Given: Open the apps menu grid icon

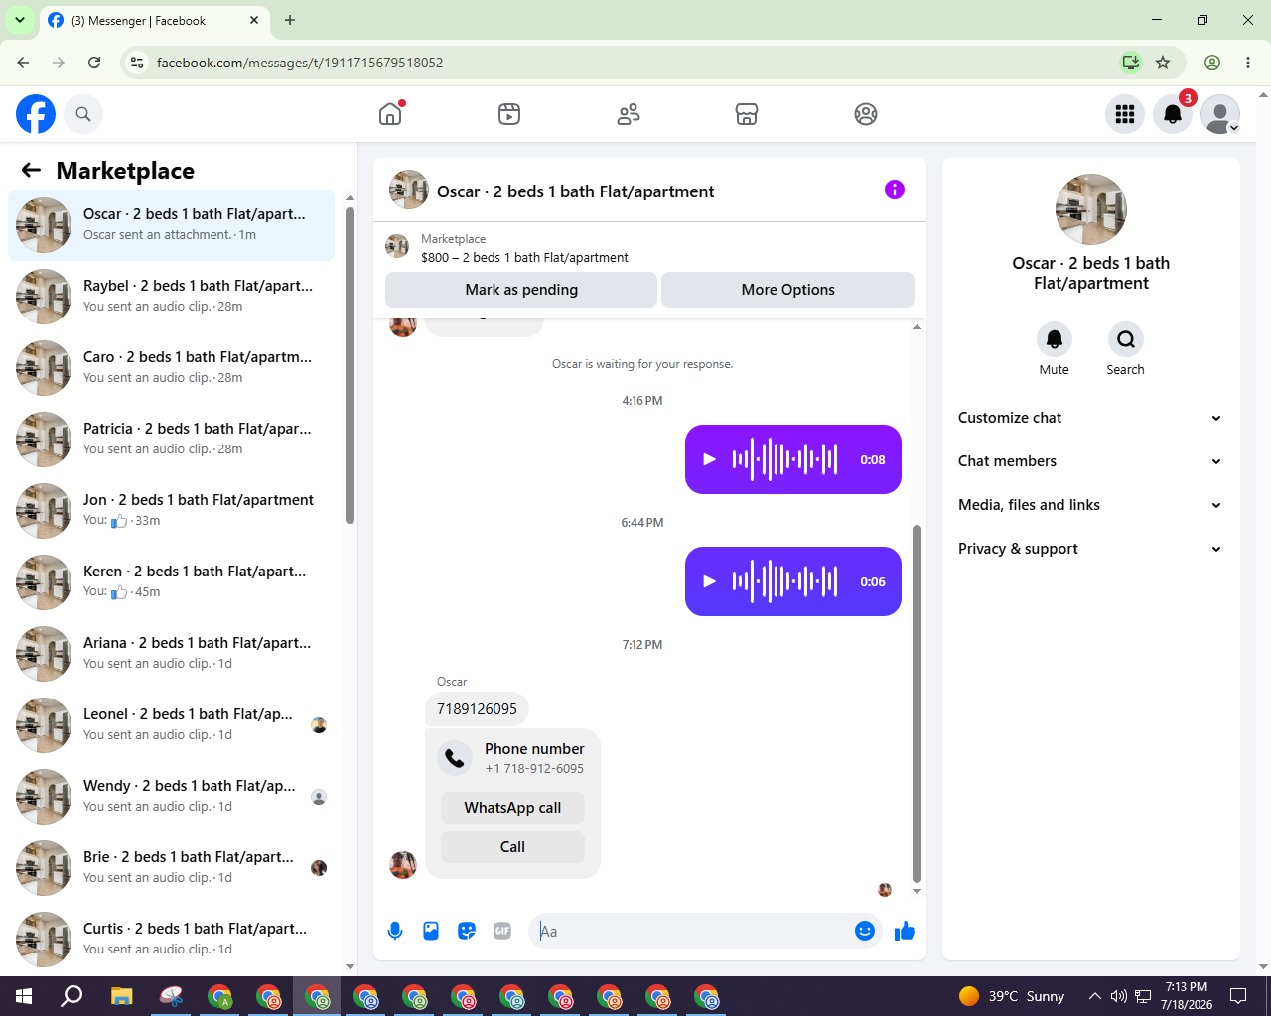Looking at the screenshot, I should pyautogui.click(x=1125, y=114).
